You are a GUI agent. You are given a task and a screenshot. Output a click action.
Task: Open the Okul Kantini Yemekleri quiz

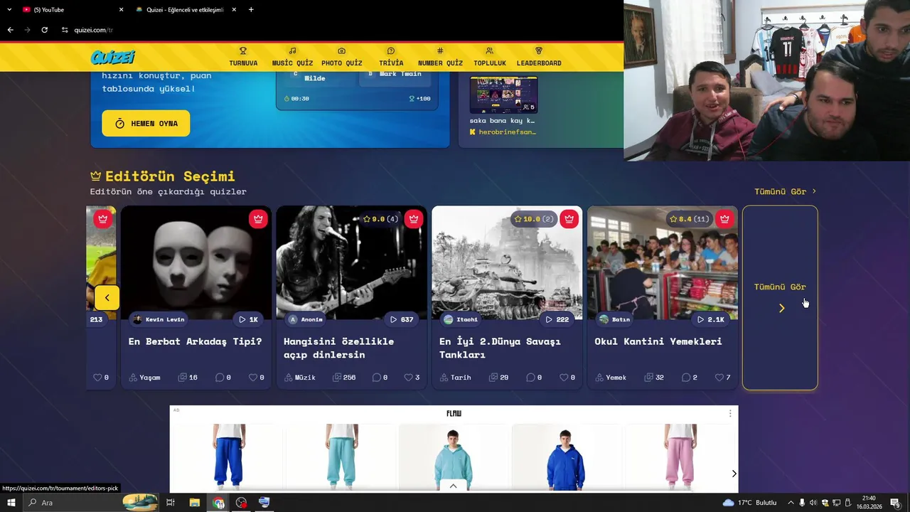click(658, 341)
